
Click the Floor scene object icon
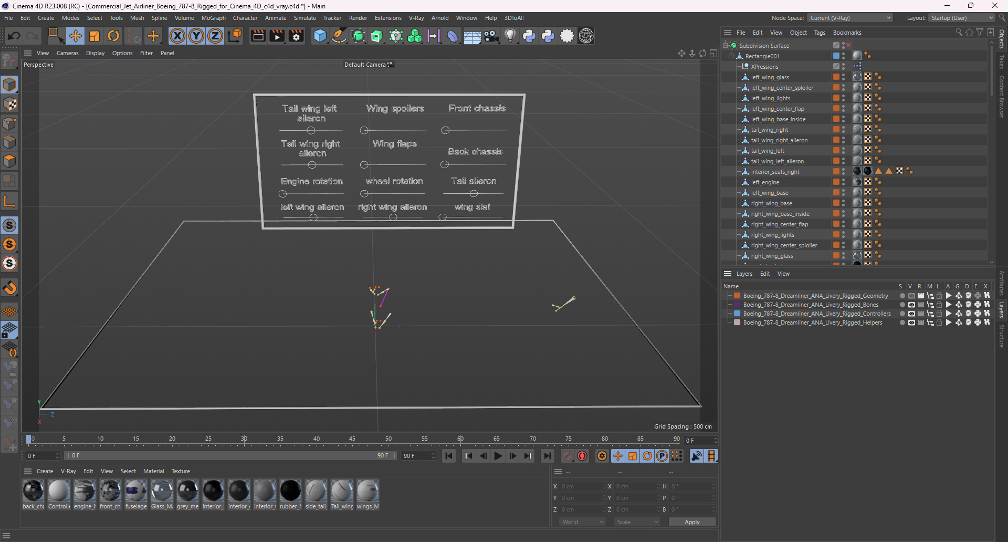click(x=471, y=36)
